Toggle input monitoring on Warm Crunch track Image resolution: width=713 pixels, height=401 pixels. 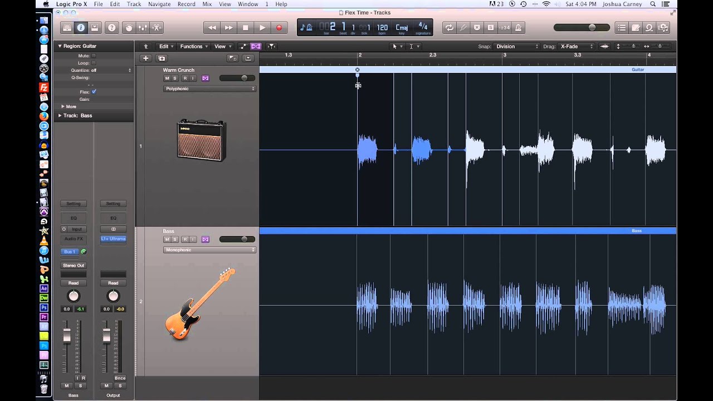[193, 79]
